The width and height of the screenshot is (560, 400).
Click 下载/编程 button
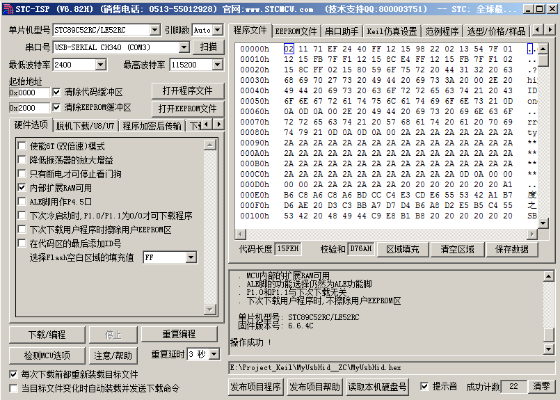(47, 335)
